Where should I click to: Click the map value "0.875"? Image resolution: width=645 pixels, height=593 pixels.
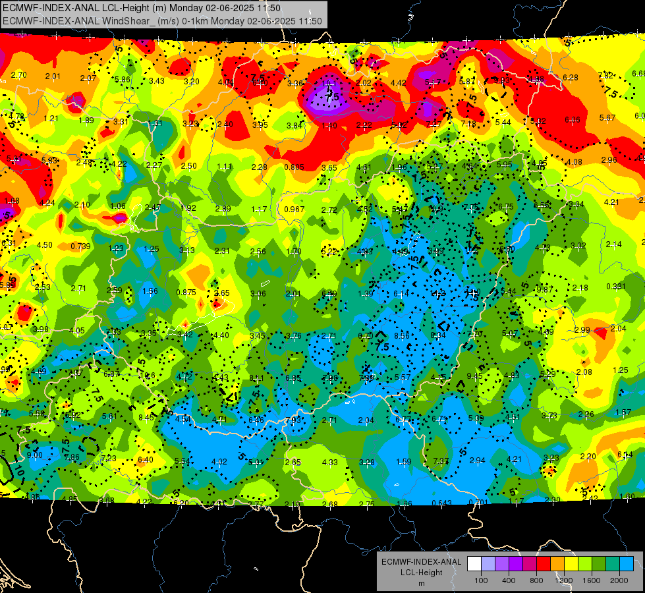pyautogui.click(x=186, y=292)
